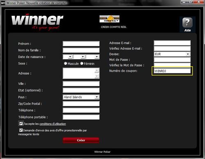Click the Numéro de coupon field with WINRDJ

click(x=172, y=71)
